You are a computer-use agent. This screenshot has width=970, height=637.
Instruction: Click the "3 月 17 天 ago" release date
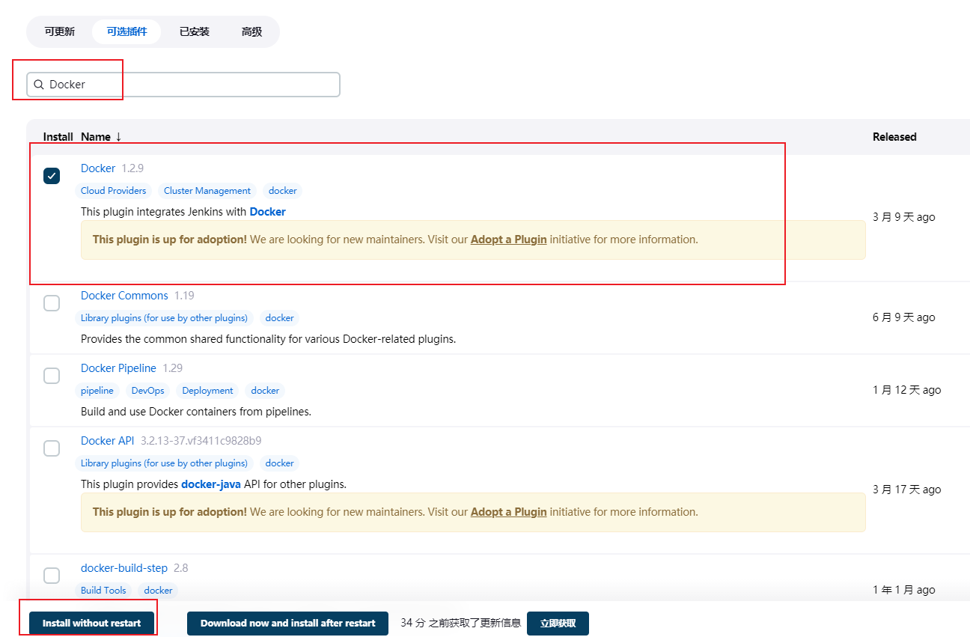907,490
